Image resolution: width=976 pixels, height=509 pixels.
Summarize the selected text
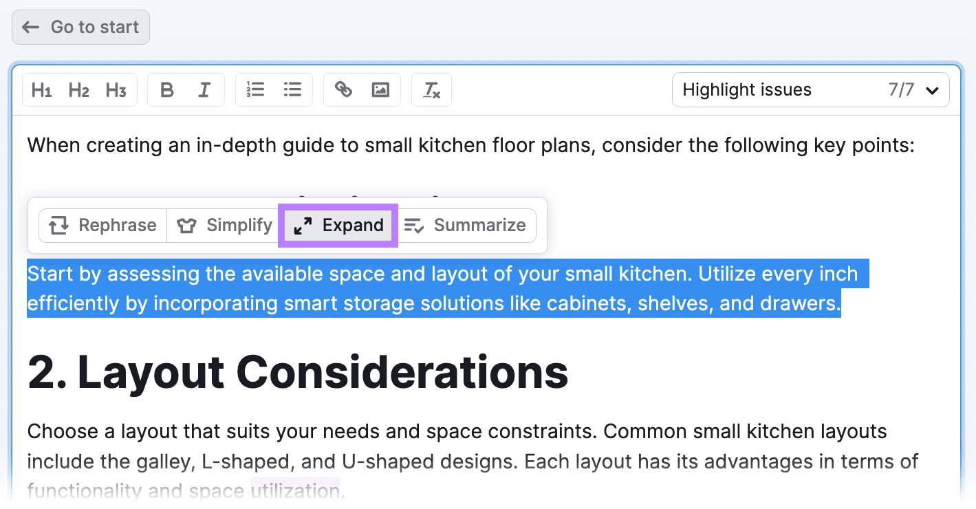click(x=466, y=226)
